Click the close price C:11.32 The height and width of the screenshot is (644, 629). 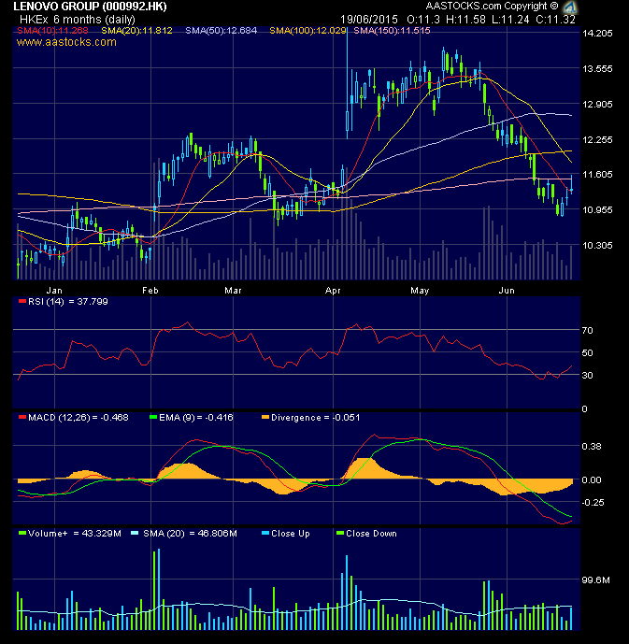click(555, 20)
